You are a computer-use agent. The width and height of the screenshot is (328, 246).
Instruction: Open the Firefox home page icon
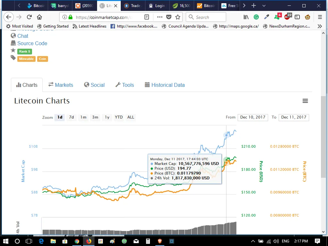39,17
